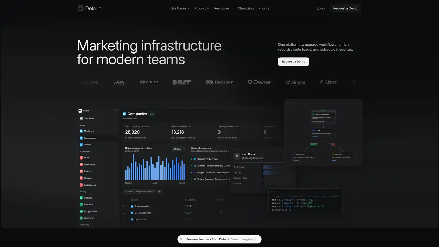Click the filter icon beside the search field
This screenshot has height=247, width=439.
pyautogui.click(x=159, y=191)
